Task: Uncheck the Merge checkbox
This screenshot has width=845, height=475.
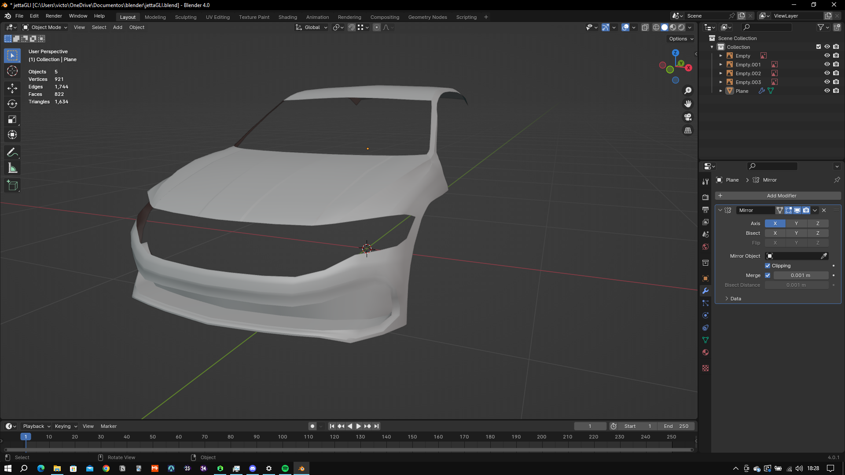Action: click(768, 275)
